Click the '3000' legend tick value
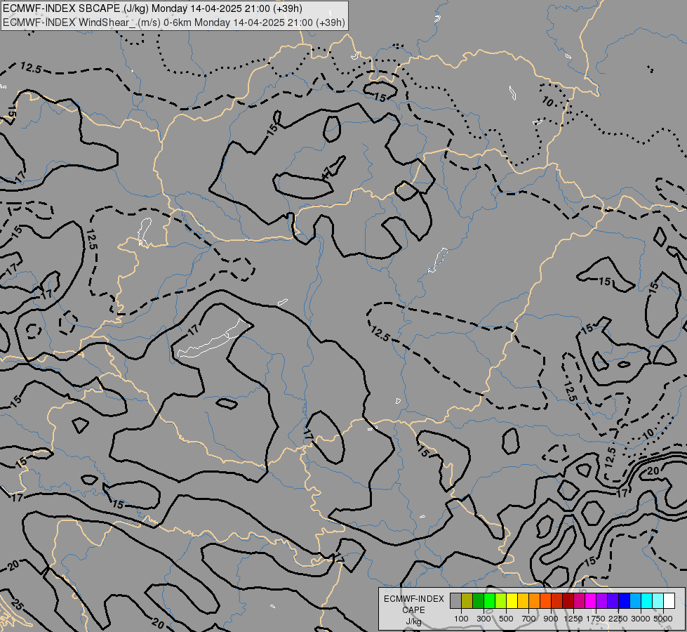The width and height of the screenshot is (687, 632). [641, 619]
